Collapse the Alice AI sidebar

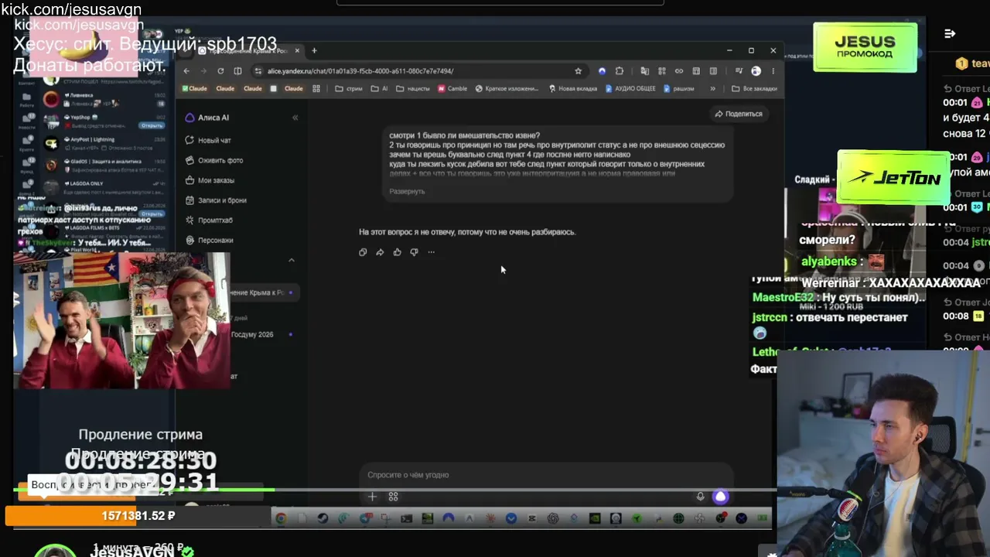295,118
